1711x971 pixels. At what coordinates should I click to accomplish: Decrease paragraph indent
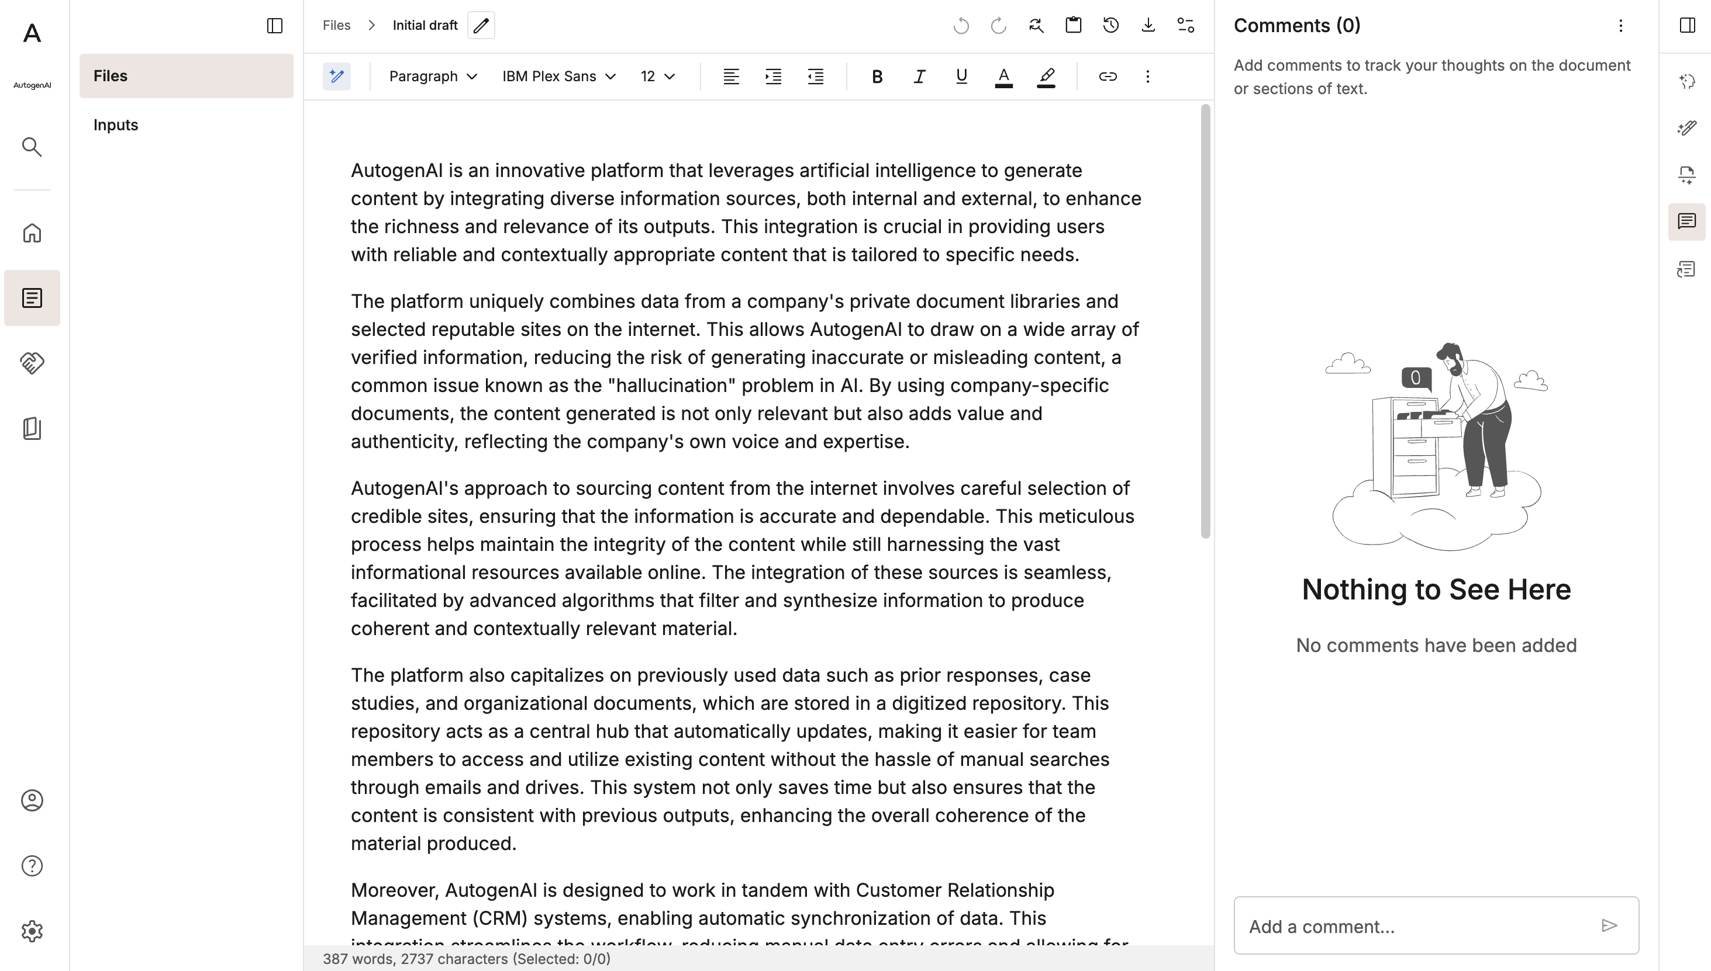(x=815, y=76)
